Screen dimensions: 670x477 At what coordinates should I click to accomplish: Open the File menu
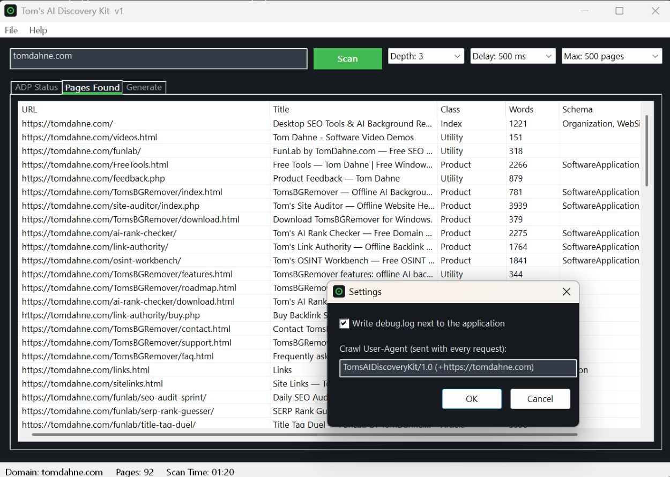(x=11, y=30)
